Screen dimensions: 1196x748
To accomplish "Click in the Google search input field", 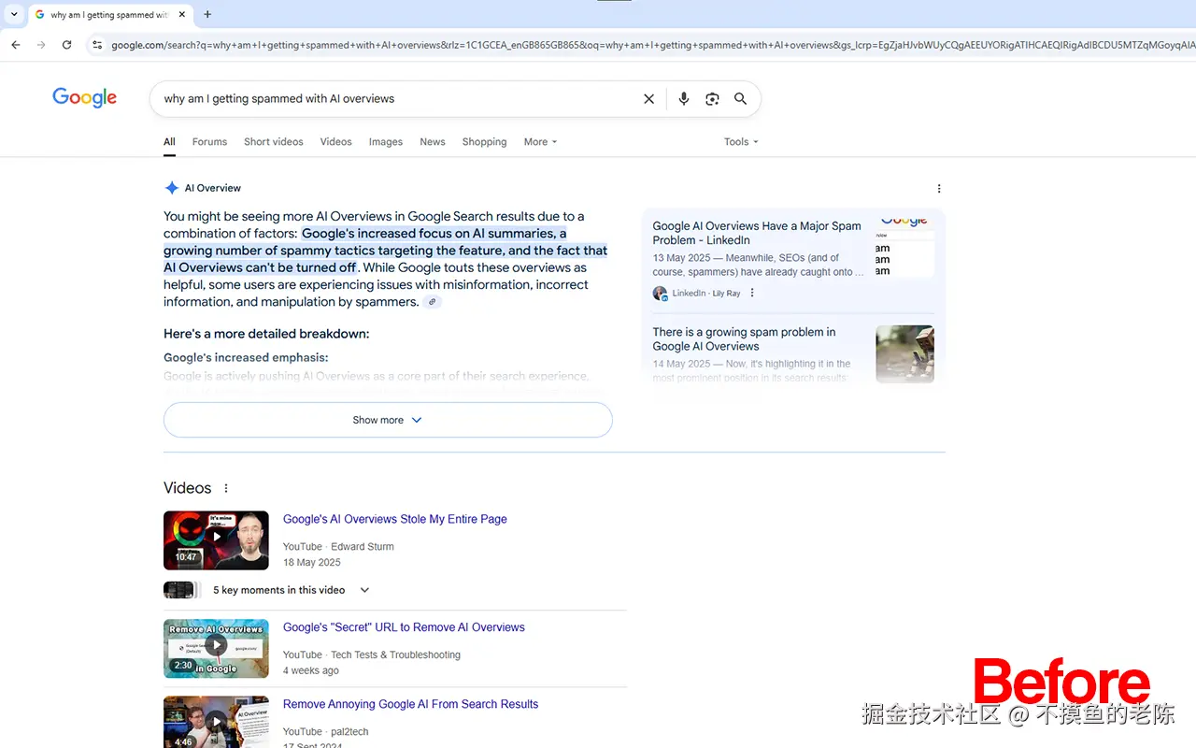I will click(397, 99).
